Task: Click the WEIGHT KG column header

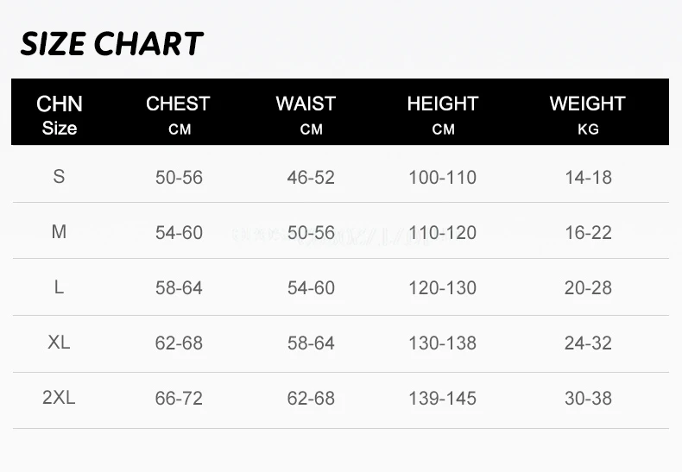Action: 588,115
